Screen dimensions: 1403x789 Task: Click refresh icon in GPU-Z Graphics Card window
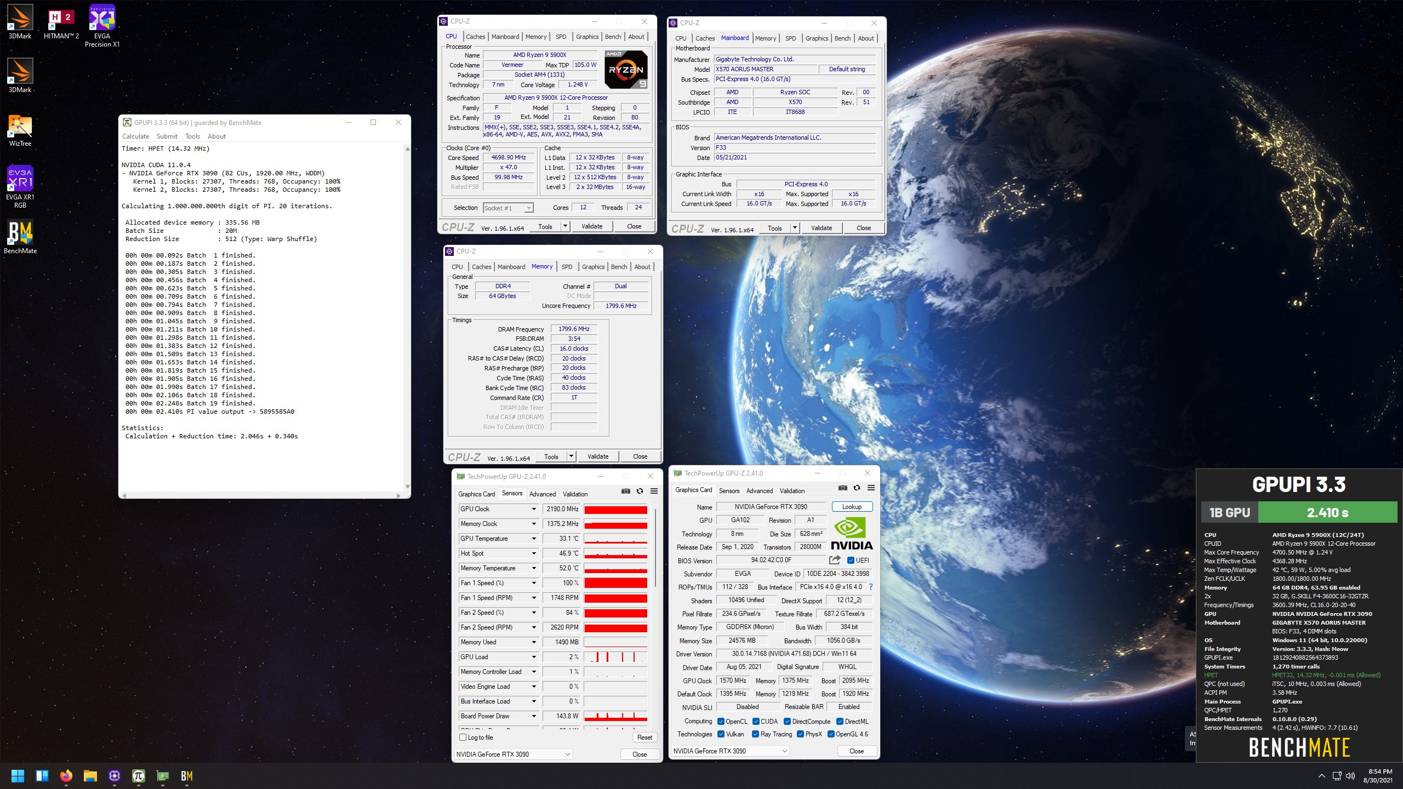click(857, 488)
